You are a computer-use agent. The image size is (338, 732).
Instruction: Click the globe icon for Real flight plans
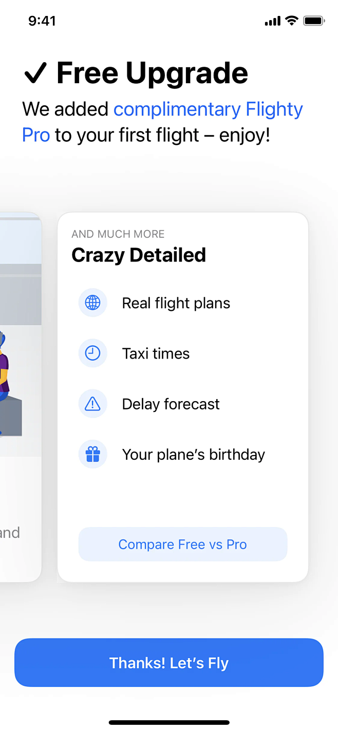92,303
